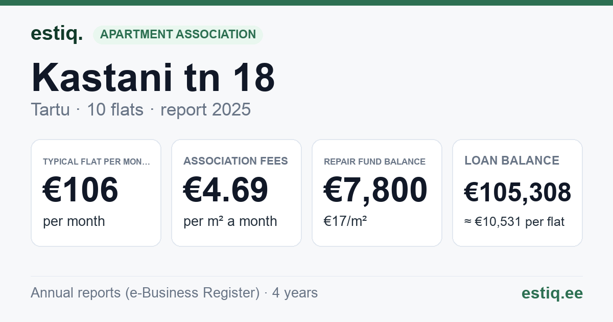Click the 'Tartu · 10 flats · report 2025' subtitle
The width and height of the screenshot is (613, 322).
(140, 109)
